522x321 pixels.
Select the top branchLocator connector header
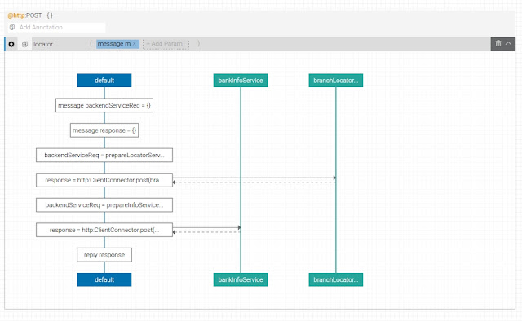pyautogui.click(x=335, y=81)
